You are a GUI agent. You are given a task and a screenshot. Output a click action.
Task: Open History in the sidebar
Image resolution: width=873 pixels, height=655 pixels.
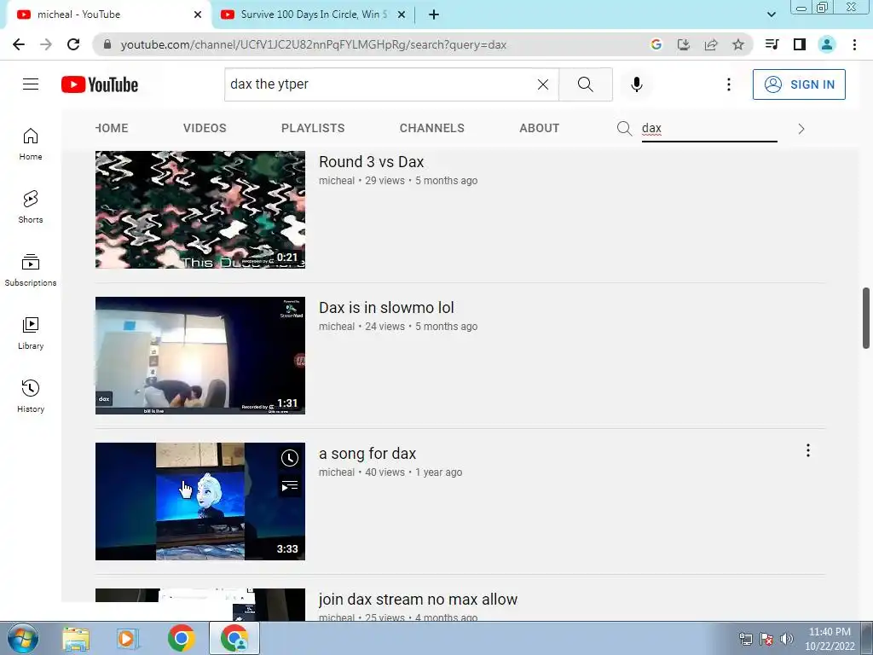[x=31, y=396]
